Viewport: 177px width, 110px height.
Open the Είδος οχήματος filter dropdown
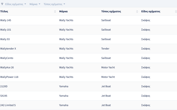tap(15, 4)
